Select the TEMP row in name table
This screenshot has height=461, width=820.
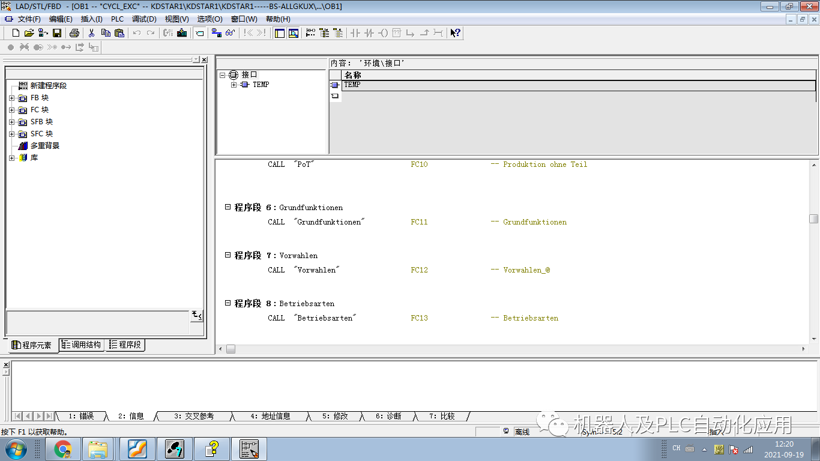[x=579, y=85]
